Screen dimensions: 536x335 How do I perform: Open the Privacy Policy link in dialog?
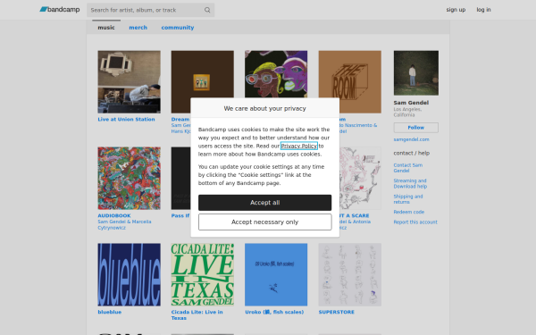[x=298, y=146]
